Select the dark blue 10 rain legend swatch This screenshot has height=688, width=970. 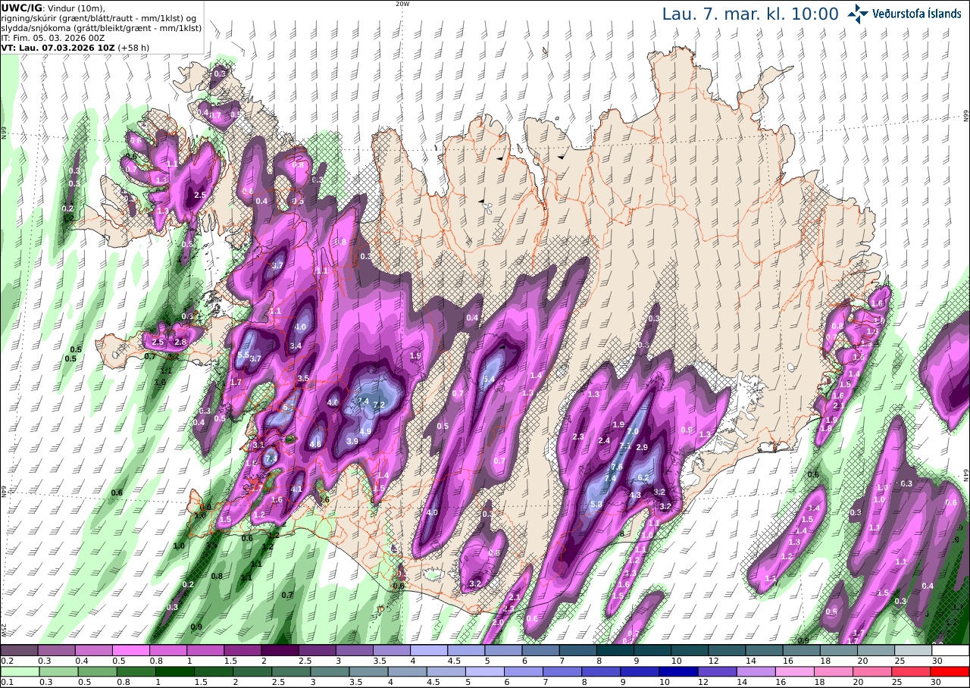[677, 671]
